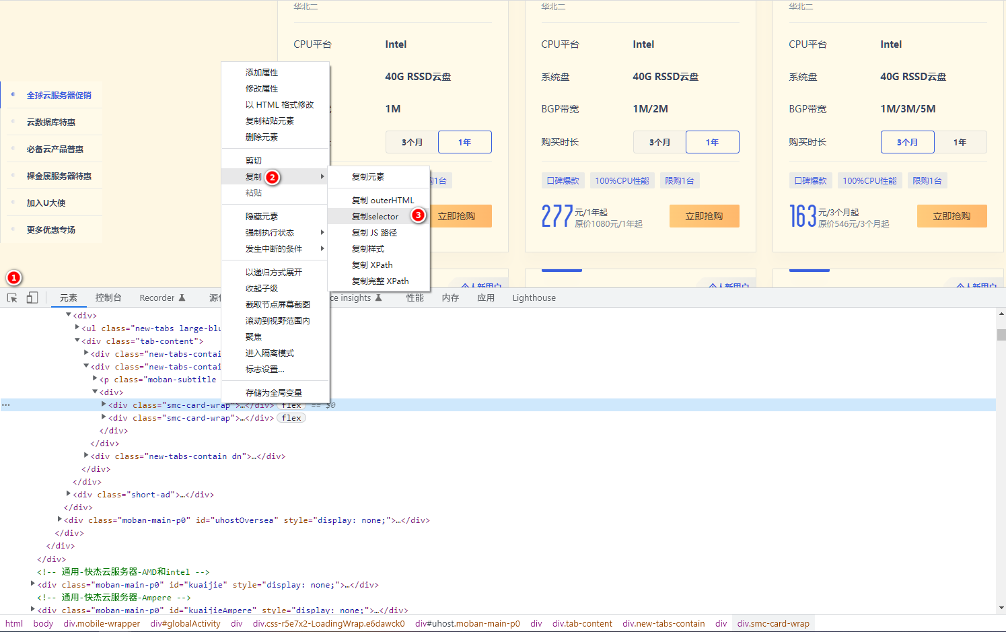Open the 复制 submenu entry
The image size is (1006, 632).
pos(275,177)
